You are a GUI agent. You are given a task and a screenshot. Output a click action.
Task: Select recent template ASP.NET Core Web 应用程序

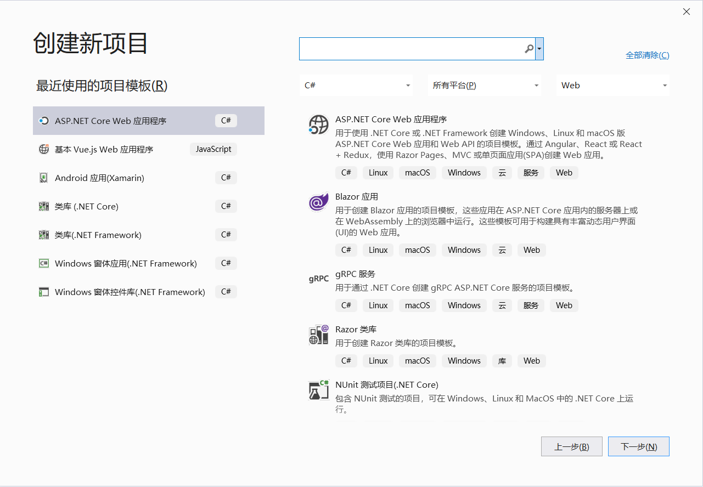(x=149, y=121)
